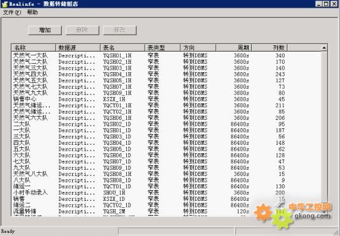Screen dimensions: 340x236
Task: Click table name YQCY01_1H
Action: (x=117, y=106)
